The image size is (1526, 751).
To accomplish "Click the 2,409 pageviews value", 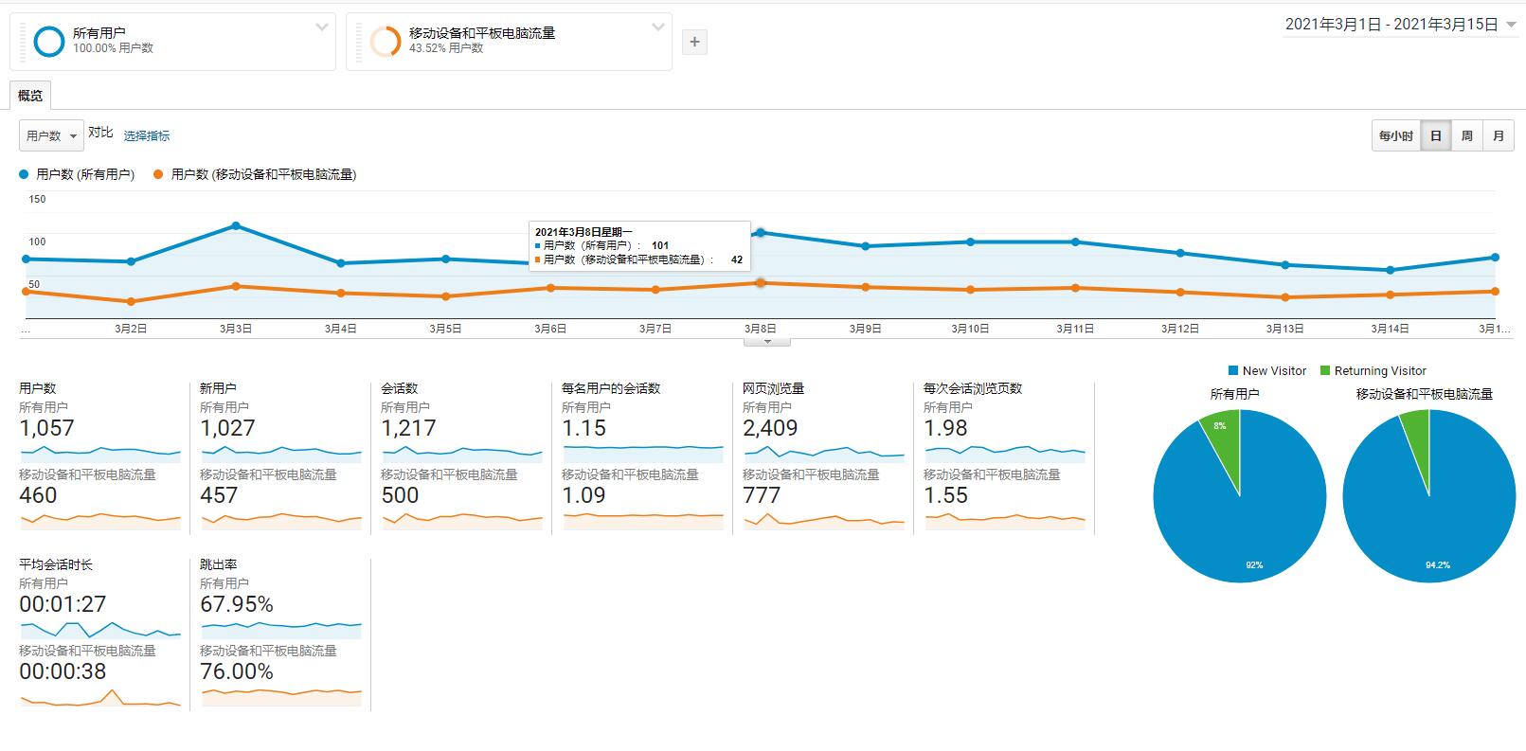I will 770,428.
